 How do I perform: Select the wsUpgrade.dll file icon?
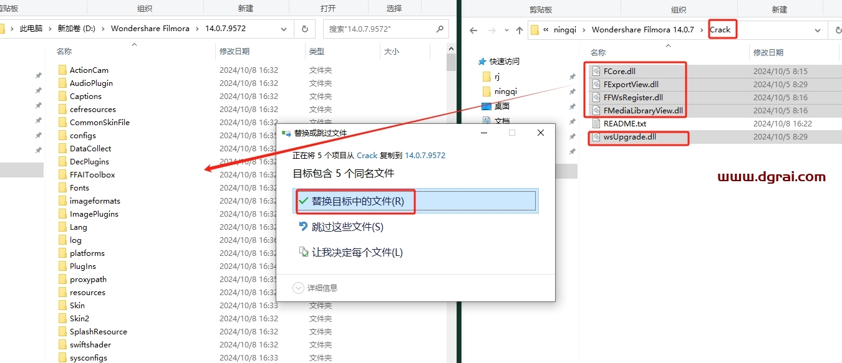point(596,137)
